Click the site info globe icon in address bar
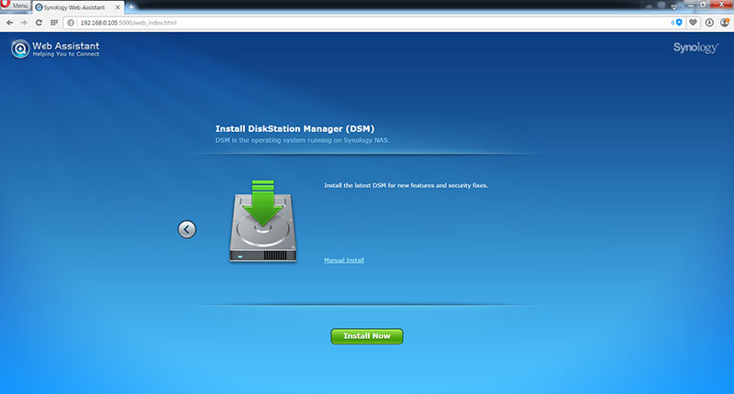734x394 pixels. (x=71, y=22)
